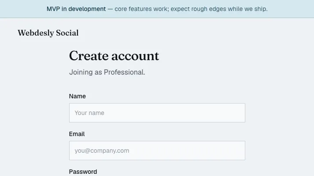Image resolution: width=314 pixels, height=176 pixels.
Task: Click the Password field label
Action: pyautogui.click(x=83, y=172)
